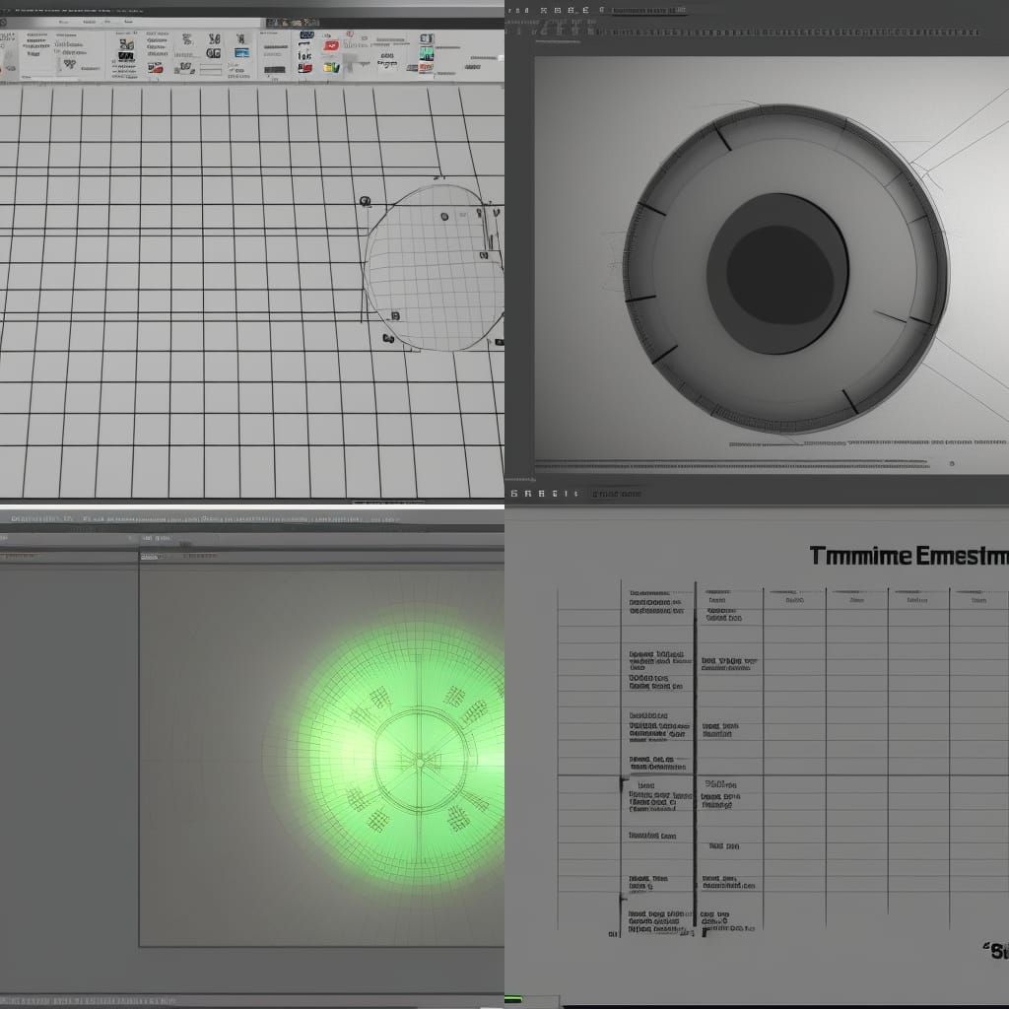Open the small tab above green viewport
The height and width of the screenshot is (1009, 1009).
click(150, 557)
